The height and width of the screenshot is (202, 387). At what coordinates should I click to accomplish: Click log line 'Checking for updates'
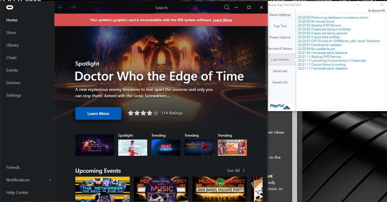point(320,45)
